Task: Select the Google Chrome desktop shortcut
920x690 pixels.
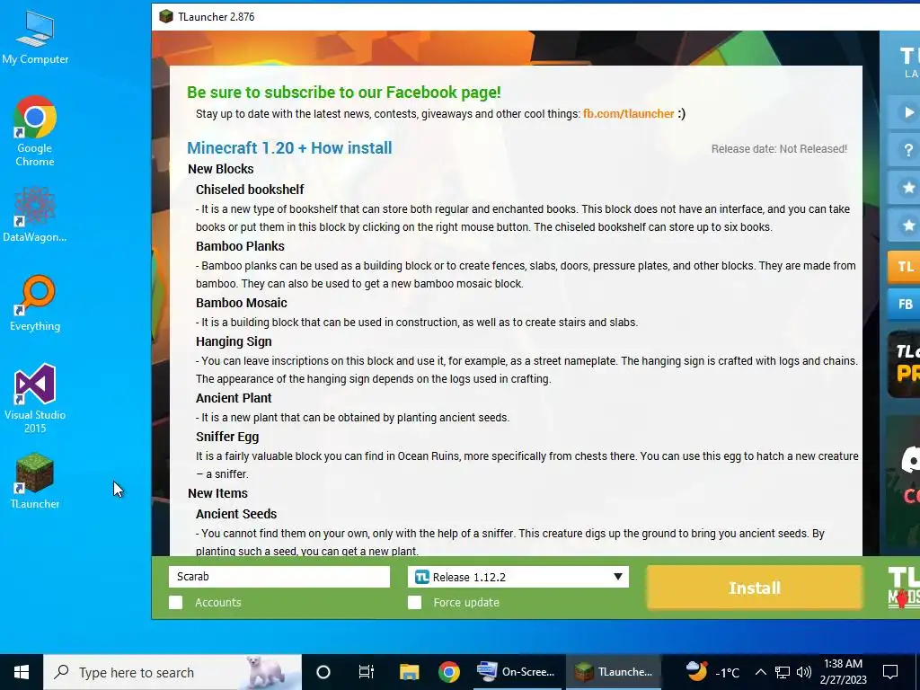Action: 35,131
